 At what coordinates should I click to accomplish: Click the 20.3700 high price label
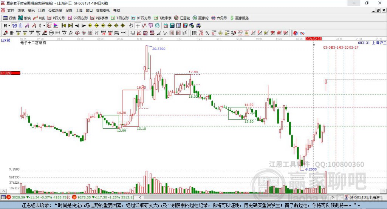[159, 49]
